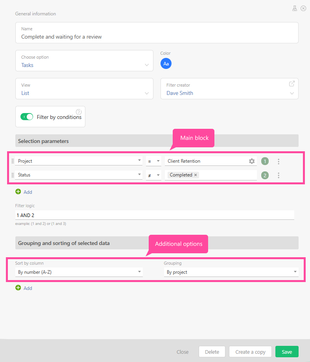The width and height of the screenshot is (310, 362).
Task: Open filter creator external link icon
Action: [292, 84]
